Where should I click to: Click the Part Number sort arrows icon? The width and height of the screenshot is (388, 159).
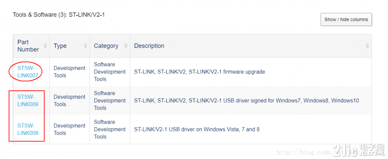(x=45, y=46)
